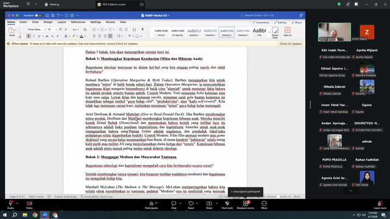Apply the yellow text highlight color

coord(74,36)
